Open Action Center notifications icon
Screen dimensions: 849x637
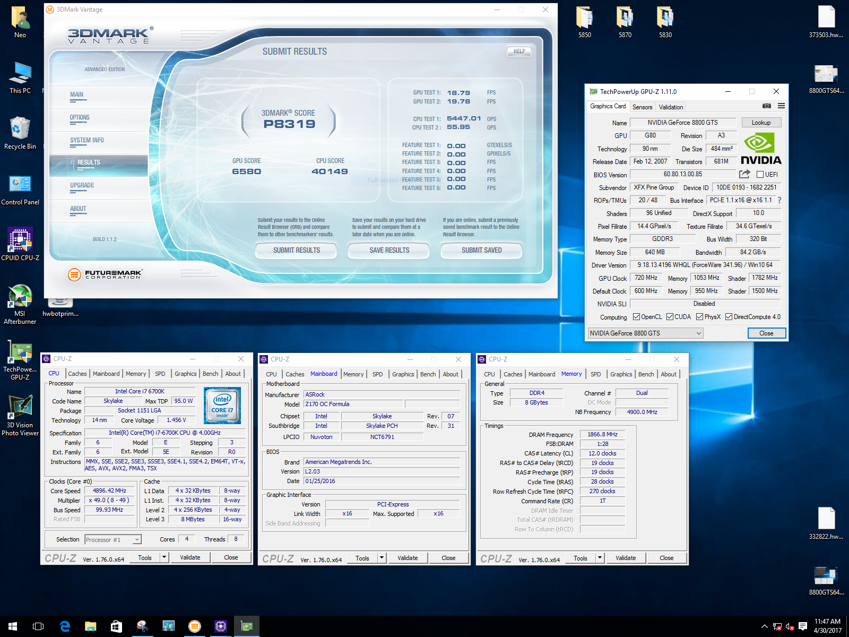click(x=803, y=626)
